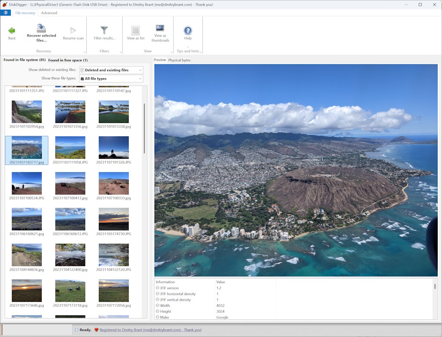Select the Make information radio button
This screenshot has width=442, height=337.
158,317
